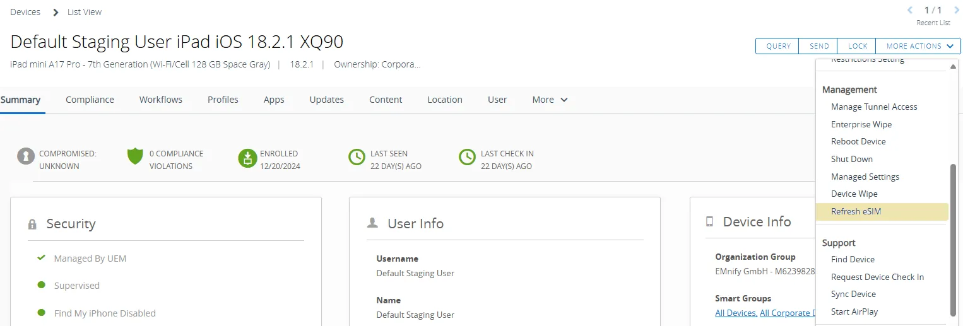This screenshot has width=963, height=326.
Task: Go to previous device in Recent List
Action: tap(909, 10)
